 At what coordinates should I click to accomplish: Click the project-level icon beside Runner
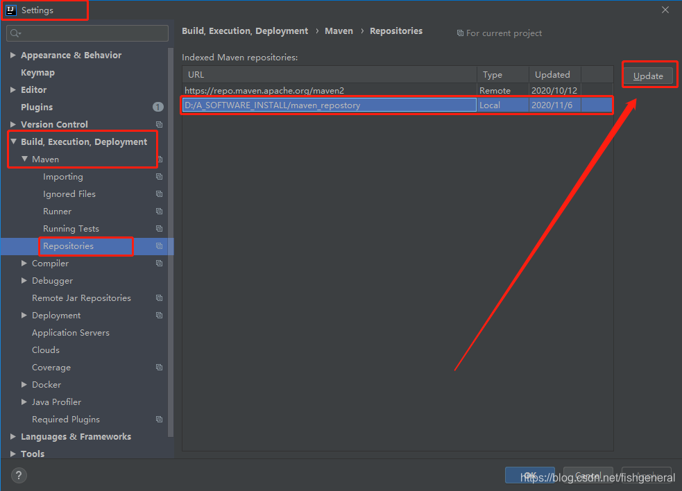tap(159, 212)
